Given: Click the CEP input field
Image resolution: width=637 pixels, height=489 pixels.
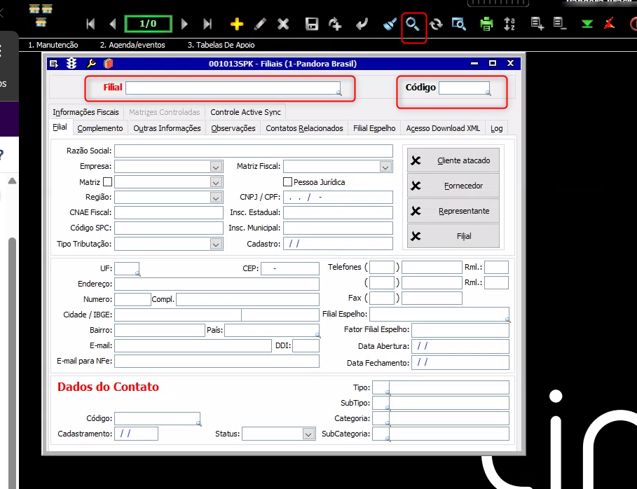Looking at the screenshot, I should point(290,268).
